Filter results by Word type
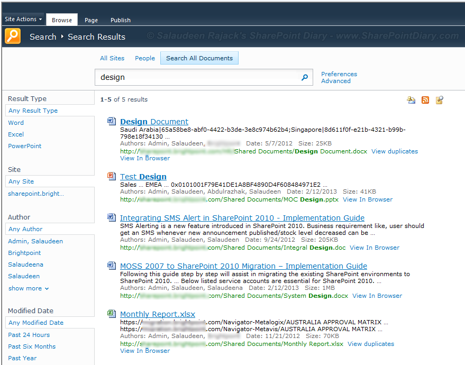This screenshot has height=365, width=465. (16, 123)
